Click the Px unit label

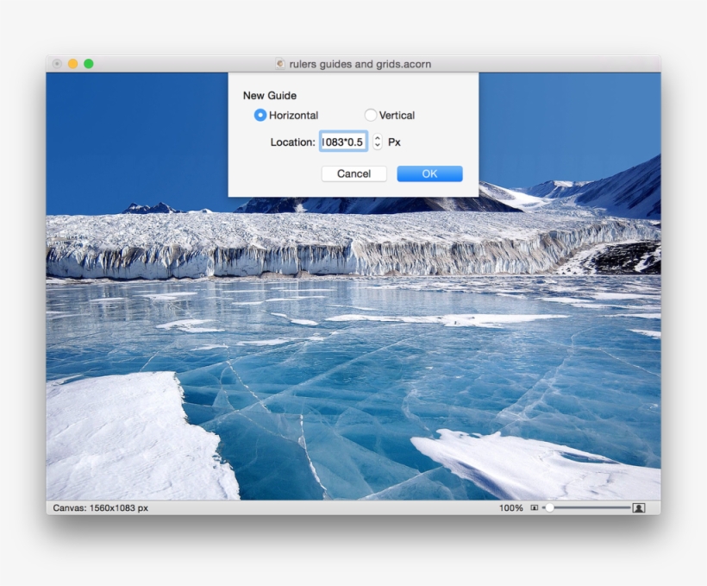point(395,141)
